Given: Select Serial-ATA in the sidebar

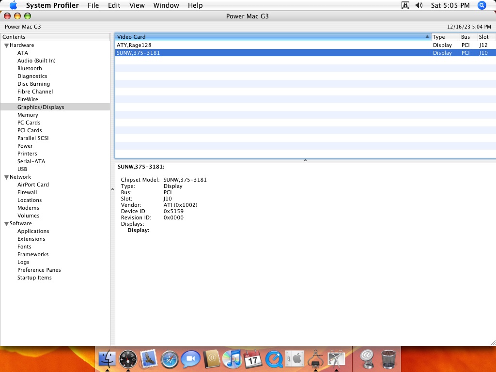Looking at the screenshot, I should point(31,161).
